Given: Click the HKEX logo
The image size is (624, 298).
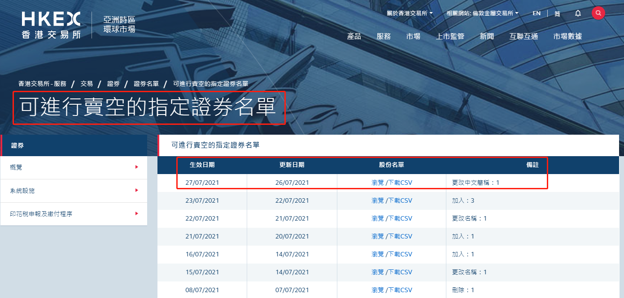Looking at the screenshot, I should click(51, 25).
